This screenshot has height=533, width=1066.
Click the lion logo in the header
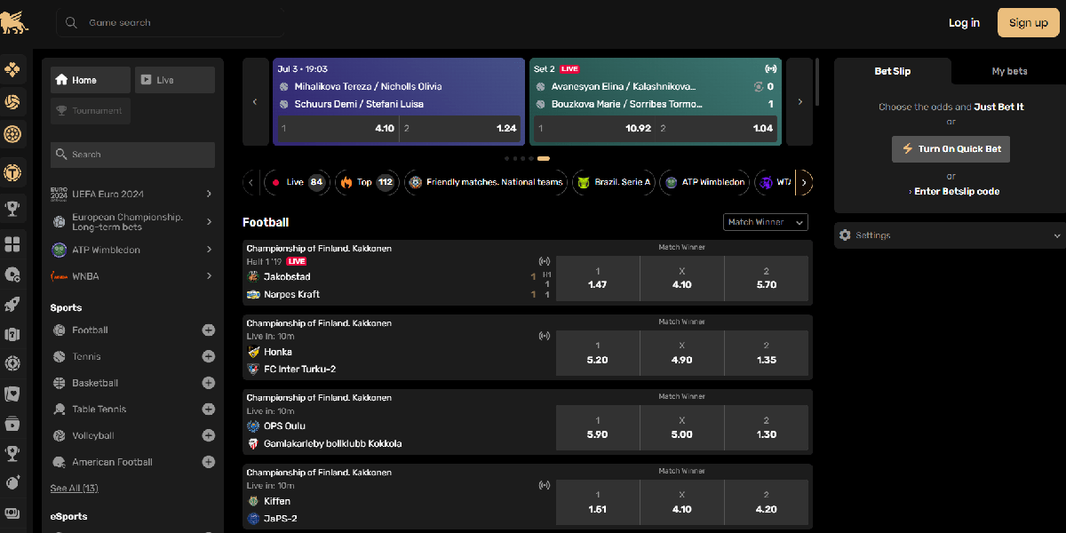click(x=16, y=21)
